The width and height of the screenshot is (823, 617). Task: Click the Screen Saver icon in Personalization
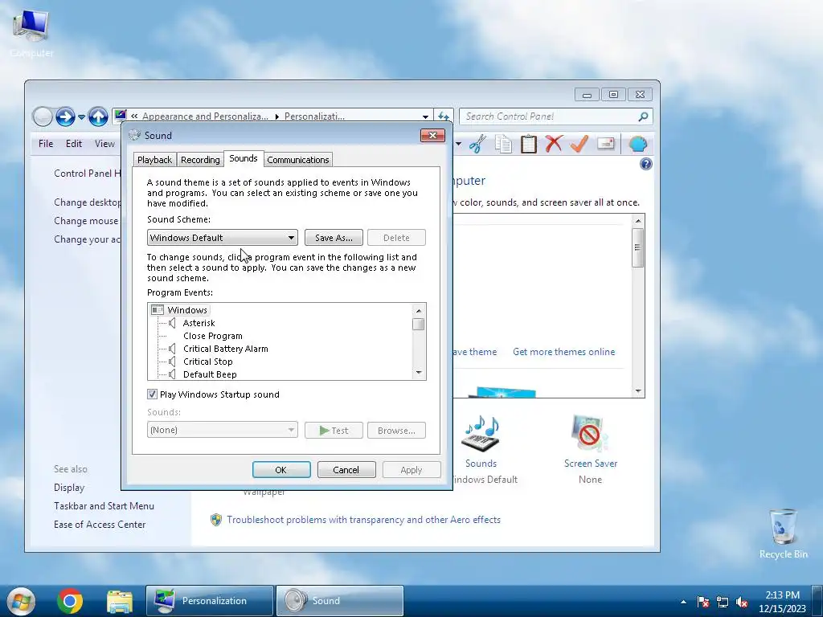point(590,433)
